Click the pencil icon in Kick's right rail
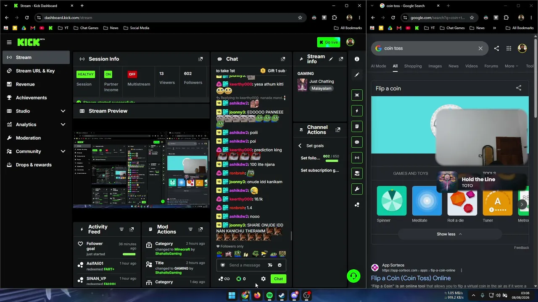The height and width of the screenshot is (302, 538). [357, 75]
